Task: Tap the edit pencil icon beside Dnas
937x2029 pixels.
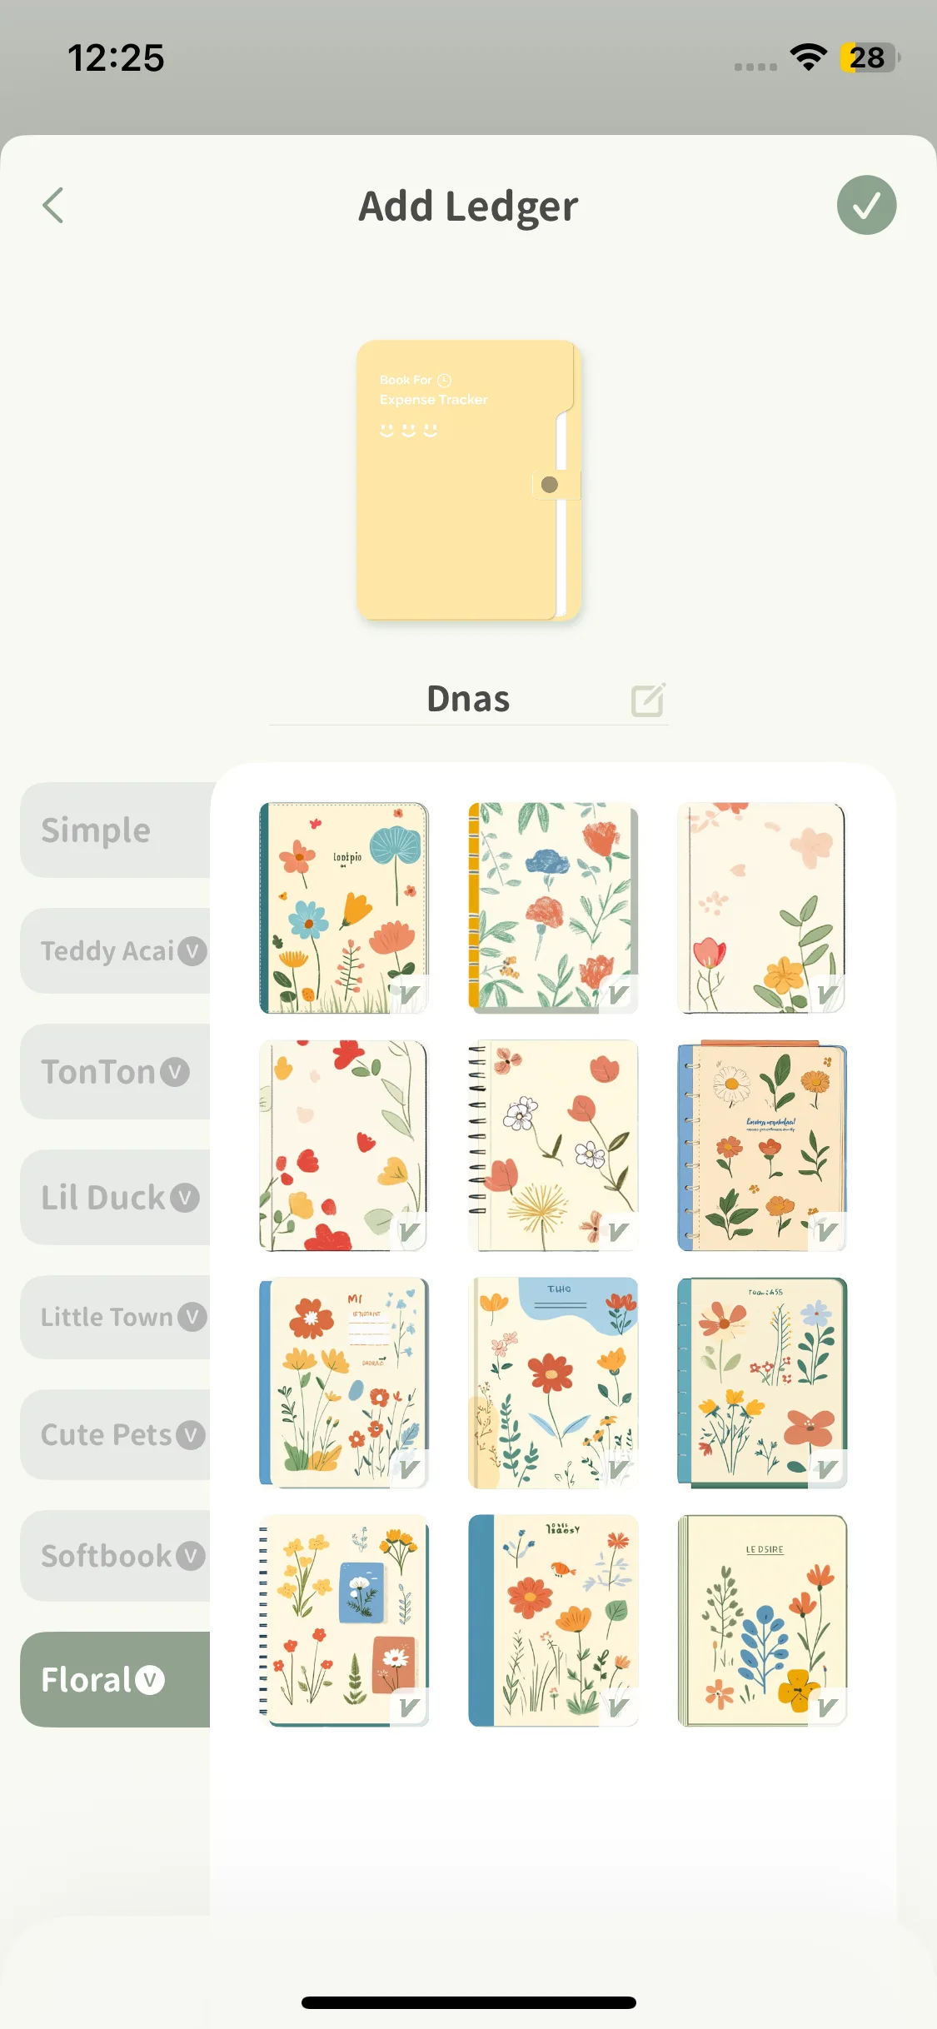Action: pyautogui.click(x=648, y=700)
